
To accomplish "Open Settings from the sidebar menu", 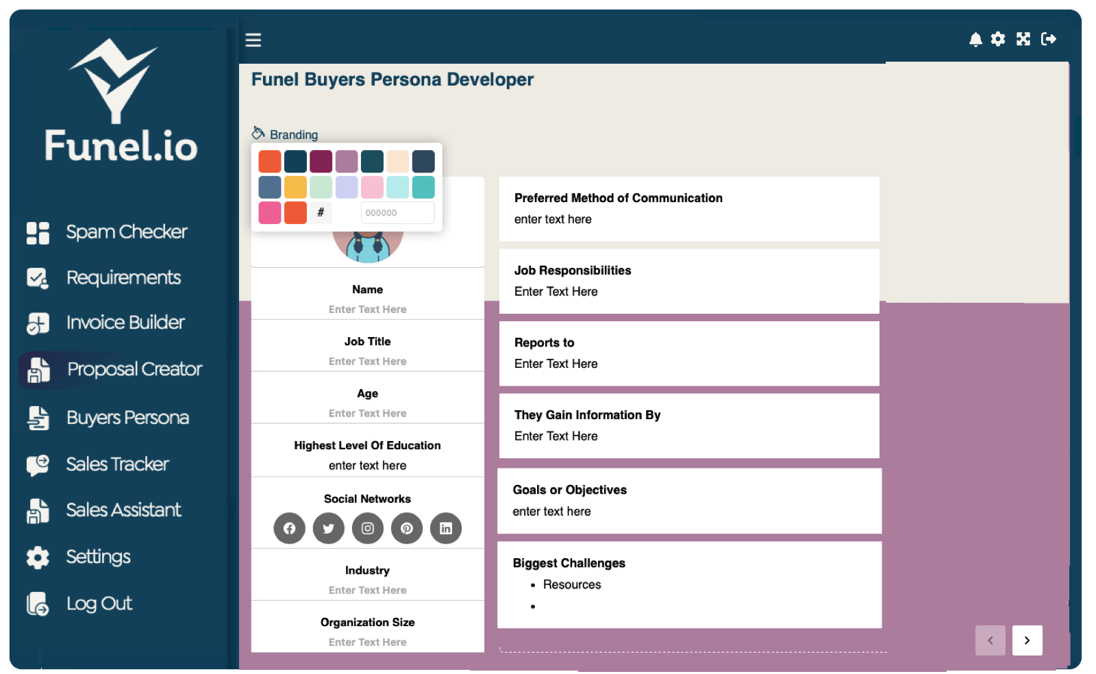I will coord(98,557).
